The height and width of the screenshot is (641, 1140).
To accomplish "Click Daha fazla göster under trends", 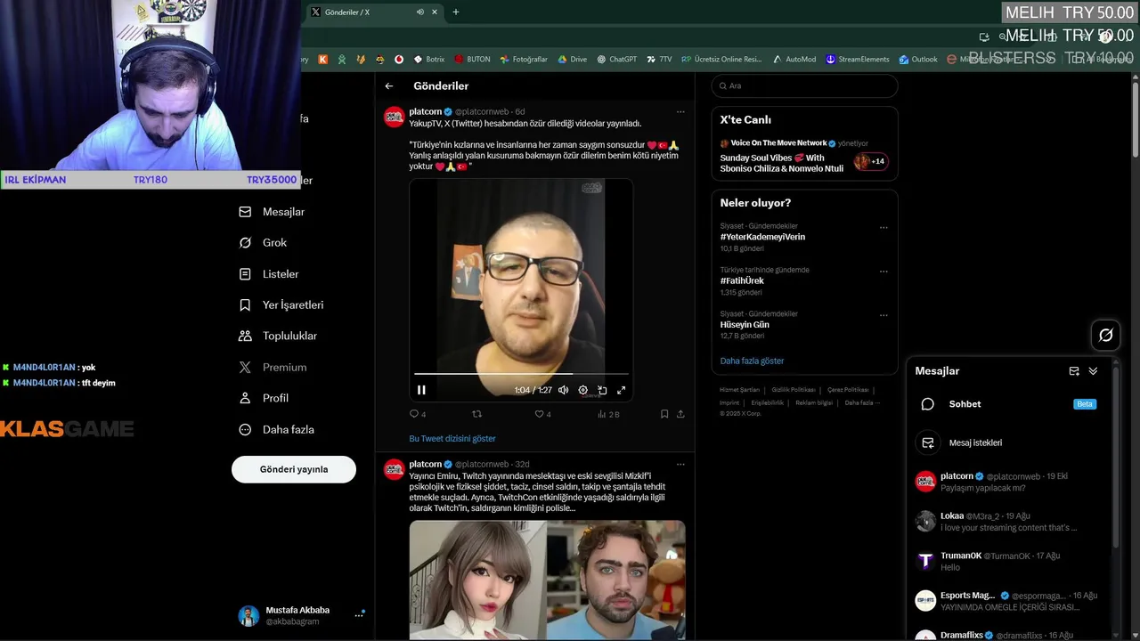I will pos(752,361).
